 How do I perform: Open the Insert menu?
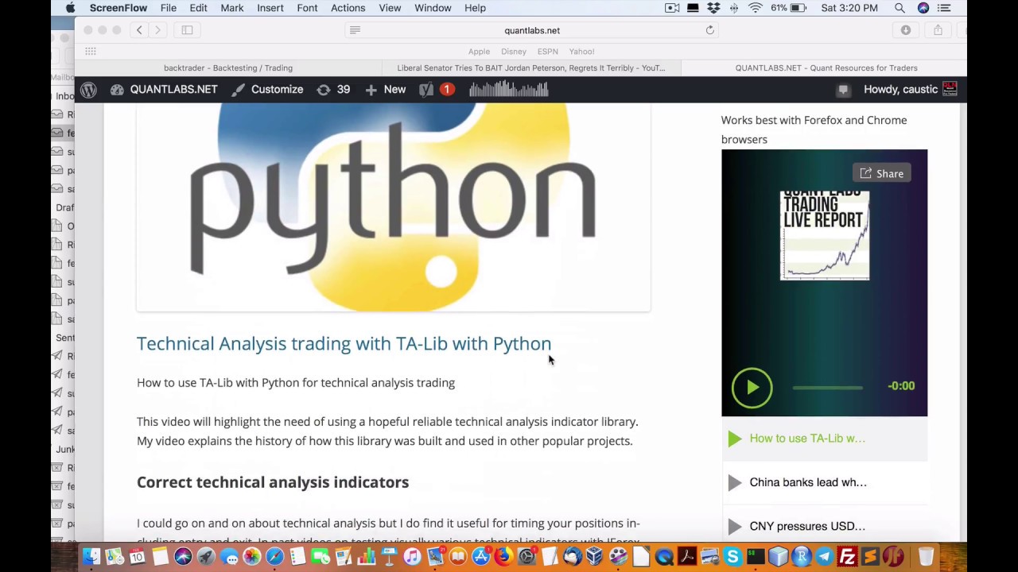pyautogui.click(x=270, y=8)
